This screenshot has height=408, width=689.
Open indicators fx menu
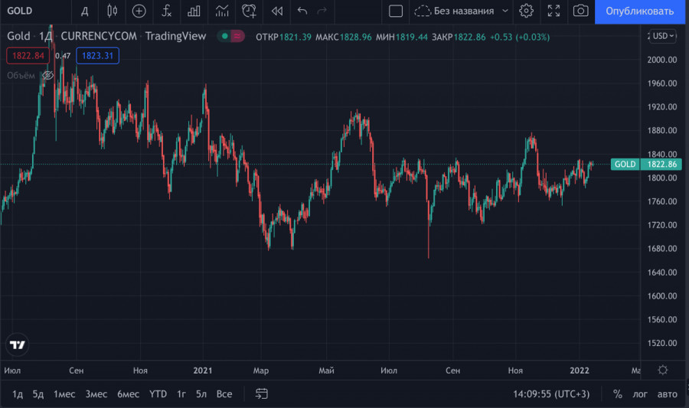click(166, 11)
